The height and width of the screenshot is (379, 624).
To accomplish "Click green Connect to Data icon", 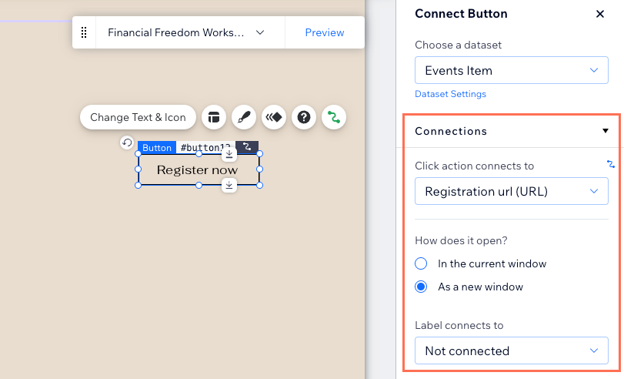I will pos(334,117).
